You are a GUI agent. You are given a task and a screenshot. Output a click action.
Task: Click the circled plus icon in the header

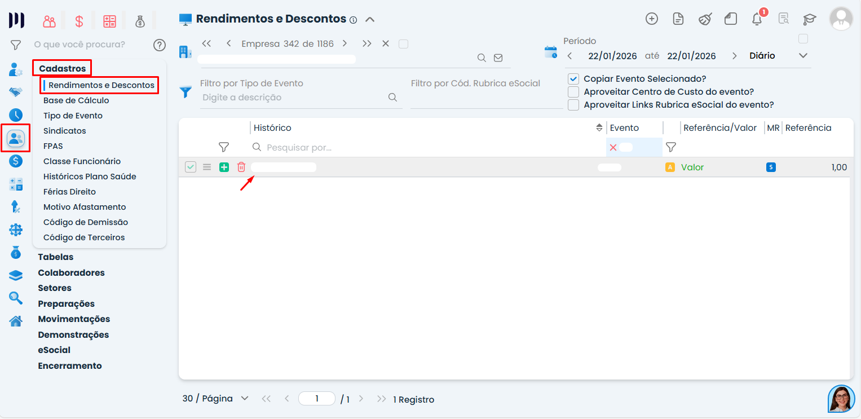[652, 19]
